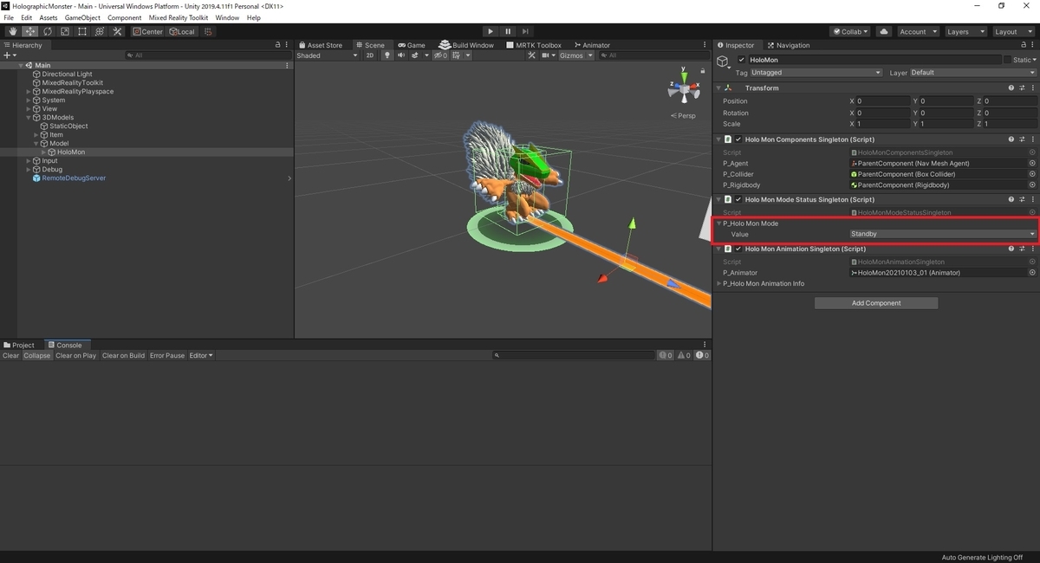Click the Pause button in the toolbar
1040x563 pixels.
tap(508, 31)
